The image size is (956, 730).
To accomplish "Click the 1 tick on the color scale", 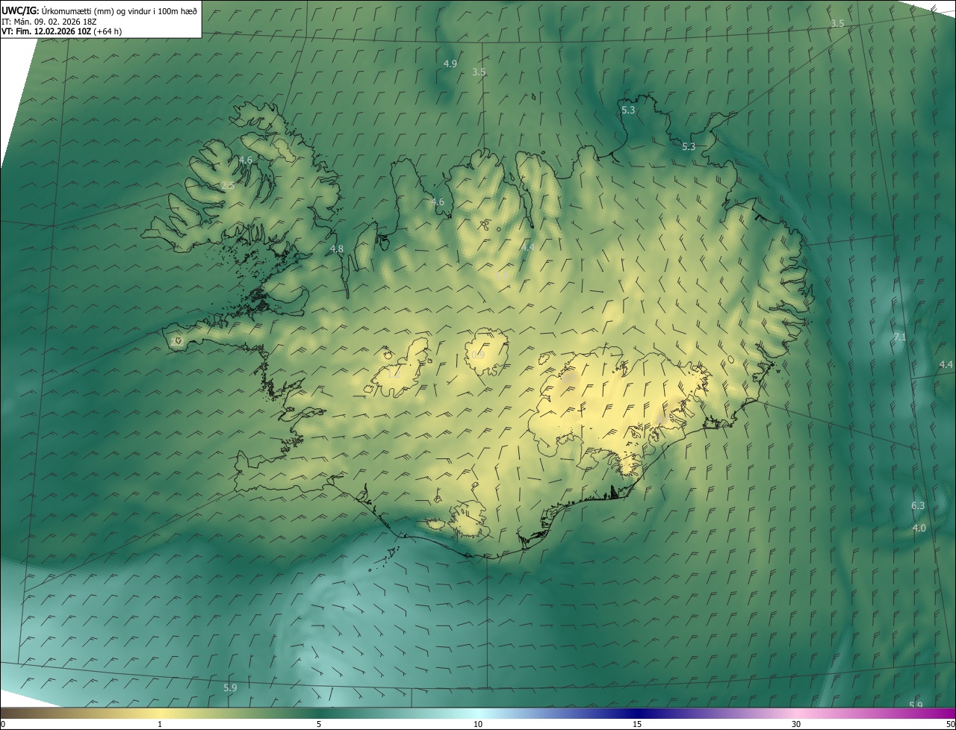I will 160,724.
